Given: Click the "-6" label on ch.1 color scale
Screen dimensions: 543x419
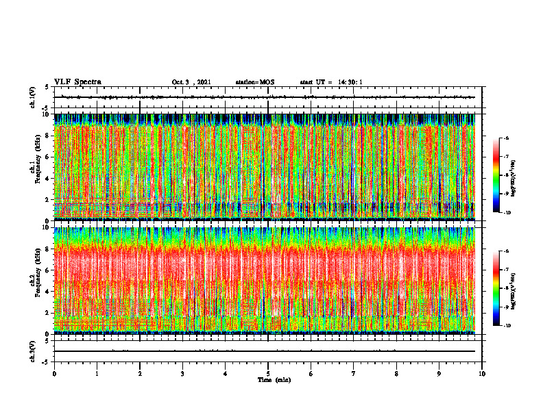Looking at the screenshot, I should (x=506, y=138).
